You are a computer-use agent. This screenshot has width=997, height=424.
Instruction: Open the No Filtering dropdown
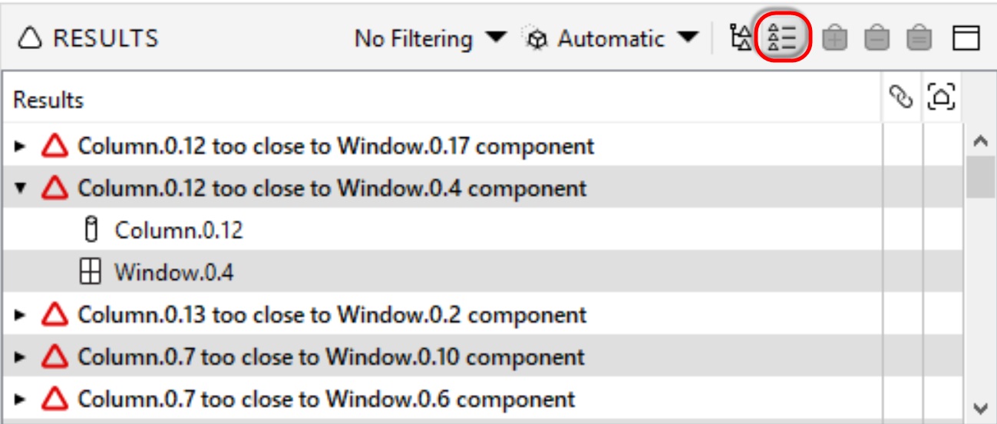coord(431,38)
